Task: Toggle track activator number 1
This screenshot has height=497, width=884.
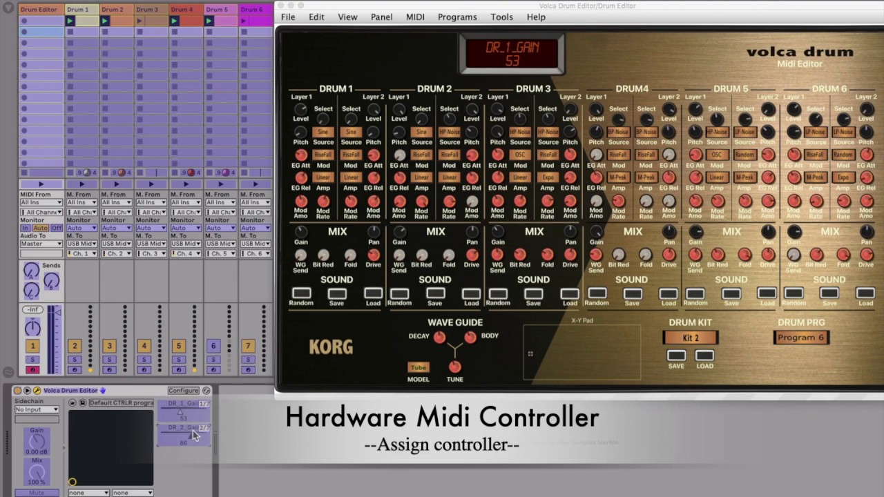Action: [x=32, y=346]
